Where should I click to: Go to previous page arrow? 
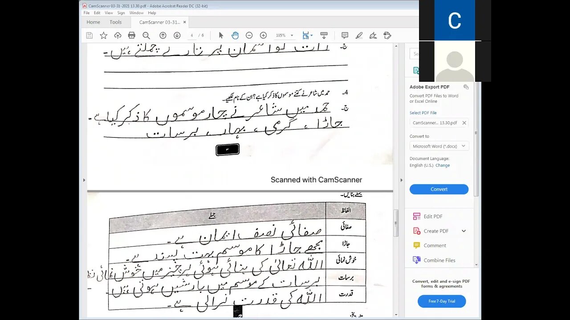click(x=163, y=36)
